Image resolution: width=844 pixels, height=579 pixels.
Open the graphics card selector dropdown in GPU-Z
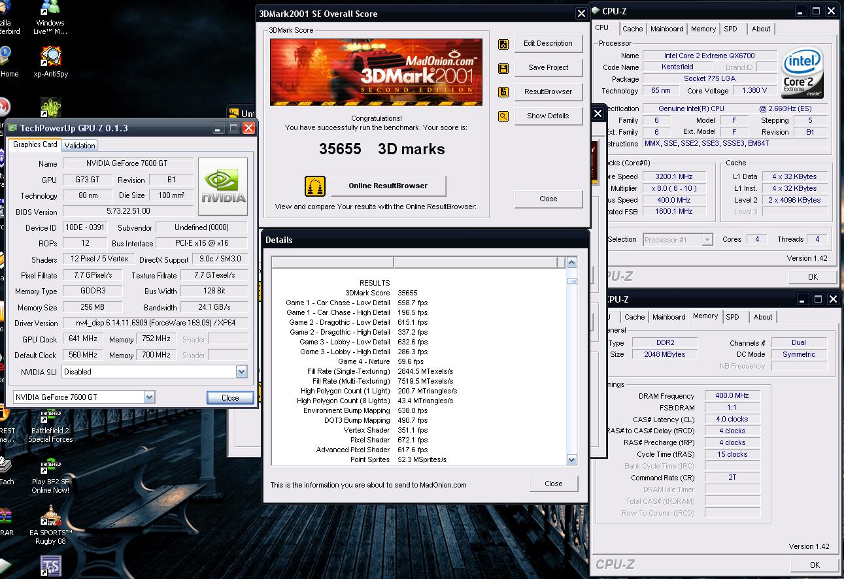(x=149, y=397)
